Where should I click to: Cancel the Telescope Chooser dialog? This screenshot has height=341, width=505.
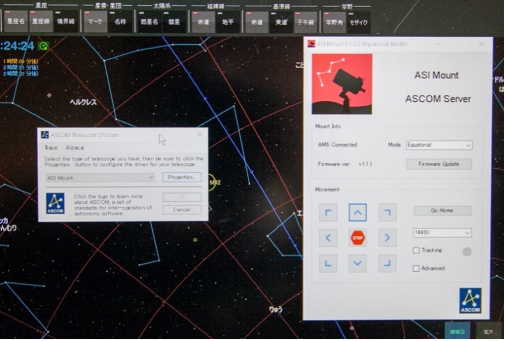182,210
